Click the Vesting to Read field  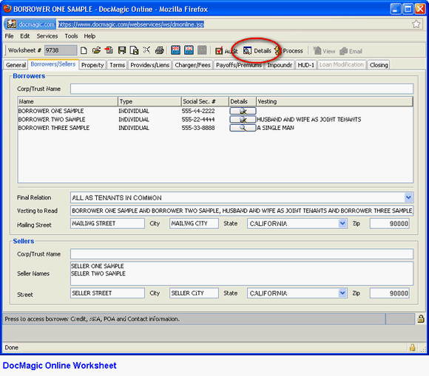242,211
